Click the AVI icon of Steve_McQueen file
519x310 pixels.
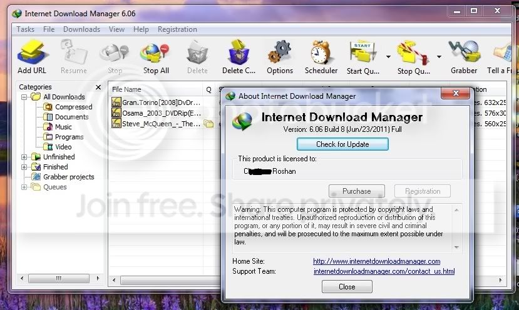coord(116,124)
